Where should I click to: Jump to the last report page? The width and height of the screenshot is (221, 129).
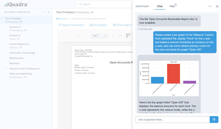coord(120,36)
